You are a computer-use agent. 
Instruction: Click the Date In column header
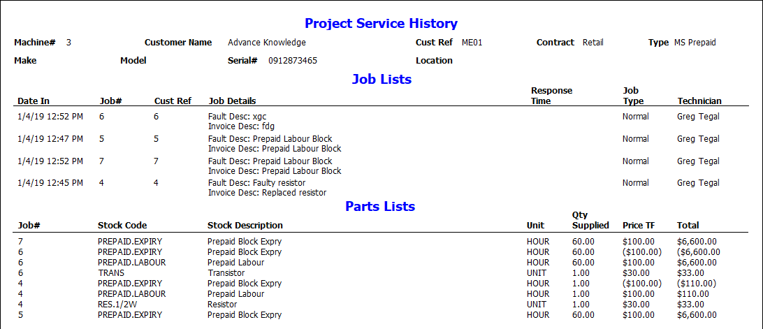pyautogui.click(x=34, y=101)
